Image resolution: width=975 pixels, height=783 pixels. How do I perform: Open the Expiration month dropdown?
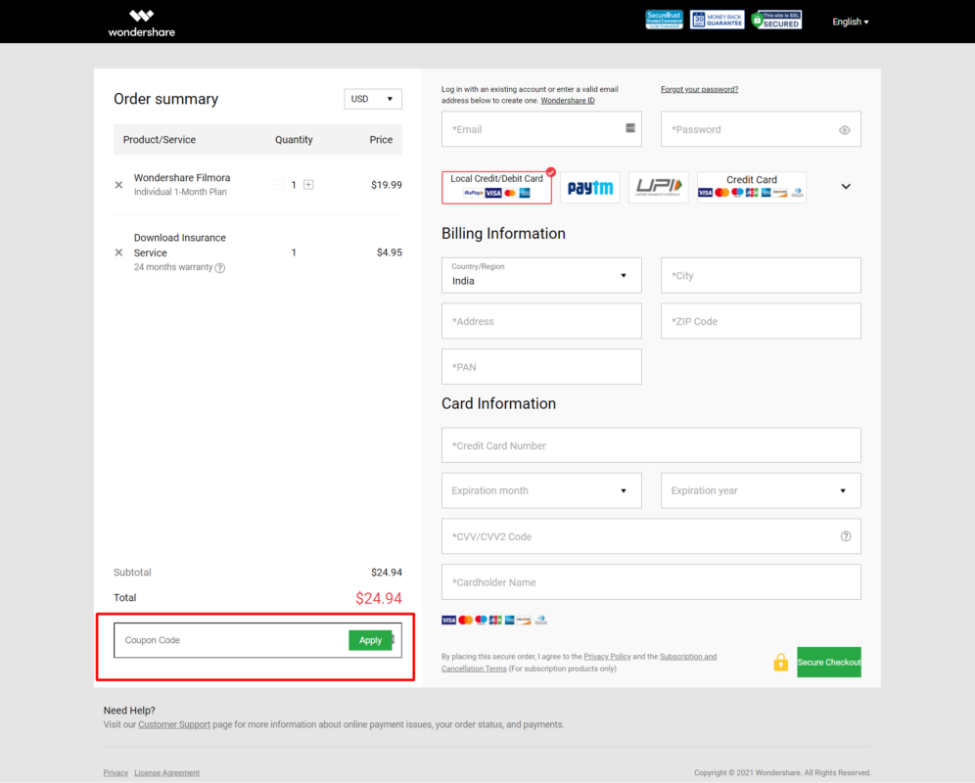pyautogui.click(x=541, y=490)
